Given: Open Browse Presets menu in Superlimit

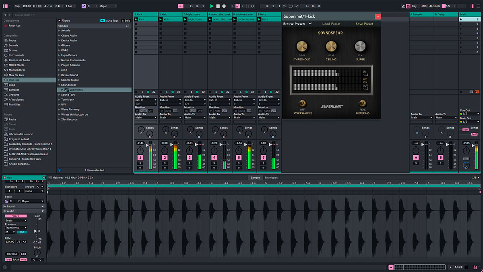Looking at the screenshot, I should coord(297,24).
